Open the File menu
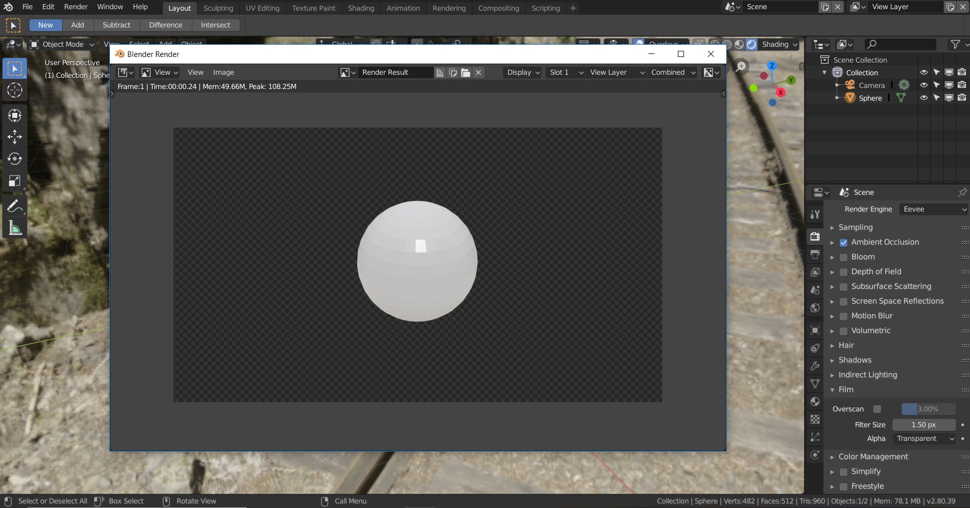The image size is (970, 508). pos(27,7)
